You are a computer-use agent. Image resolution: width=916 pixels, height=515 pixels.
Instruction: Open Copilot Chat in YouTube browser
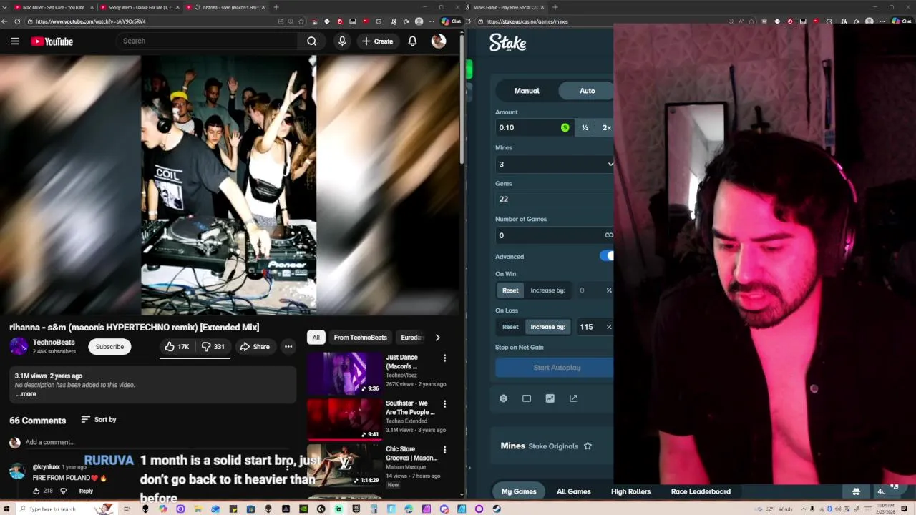click(452, 21)
